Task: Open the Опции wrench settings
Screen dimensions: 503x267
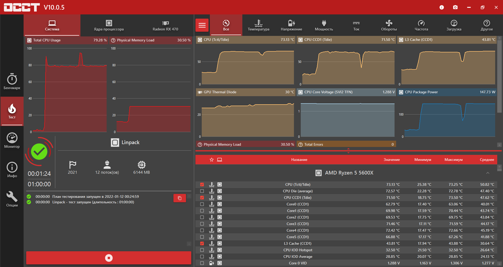Action: pyautogui.click(x=12, y=199)
